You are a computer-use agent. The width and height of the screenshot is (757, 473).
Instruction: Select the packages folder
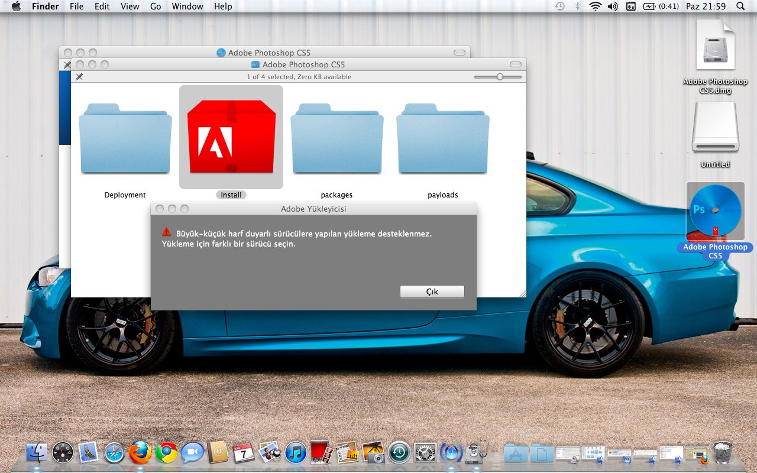(337, 138)
